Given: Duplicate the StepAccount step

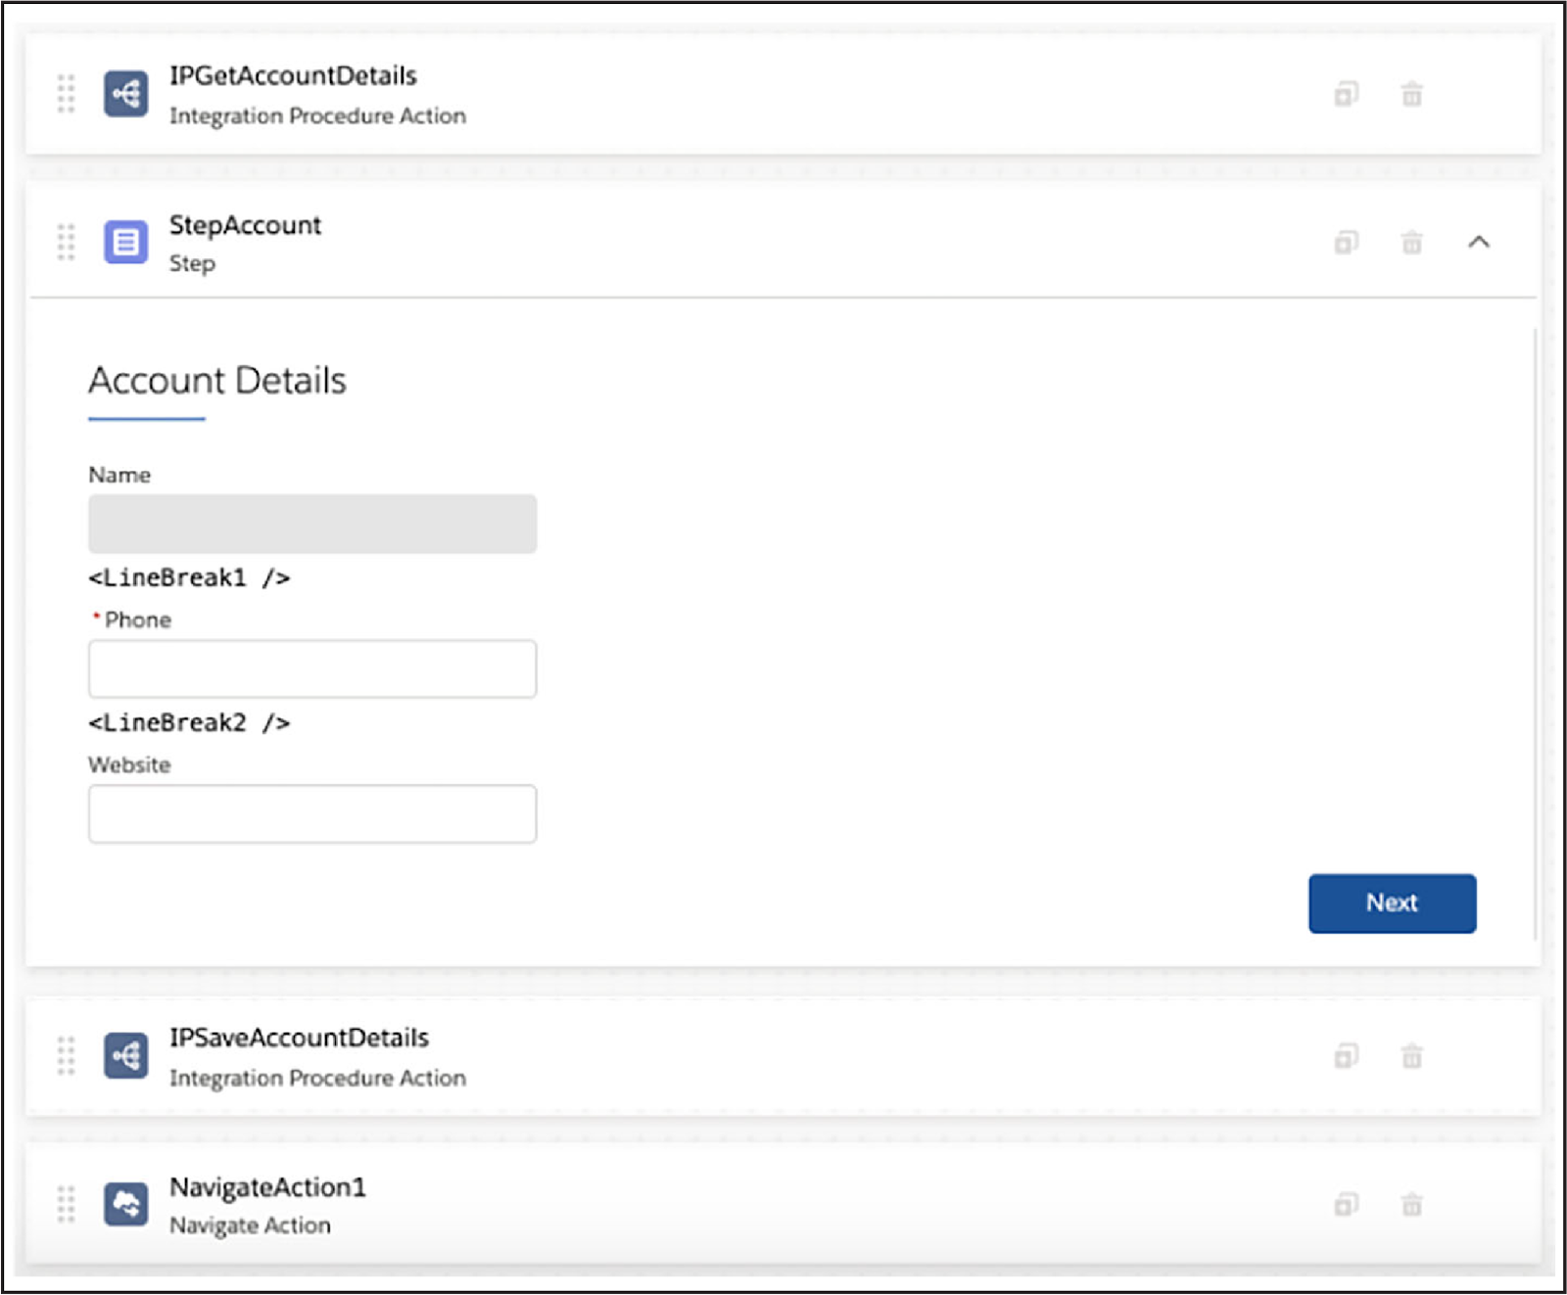Looking at the screenshot, I should [1348, 242].
